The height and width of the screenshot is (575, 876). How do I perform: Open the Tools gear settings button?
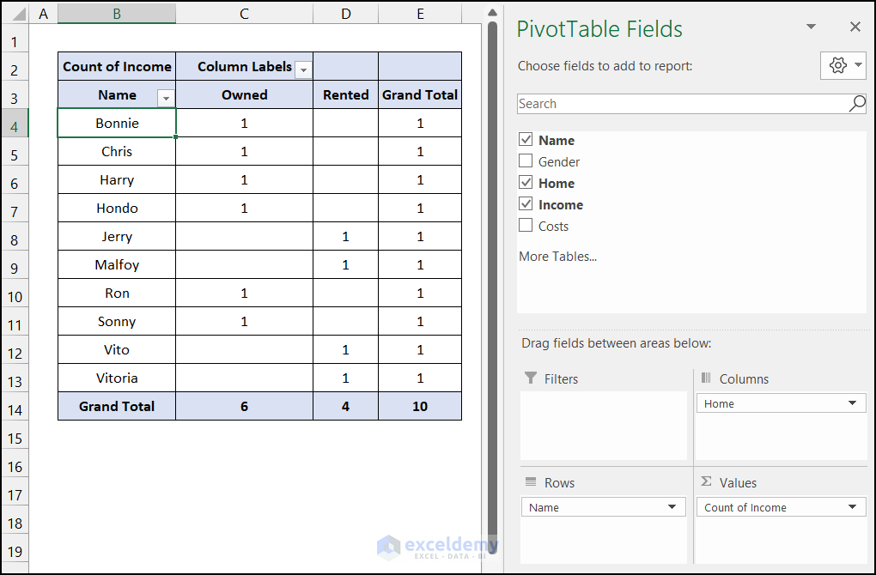[x=843, y=65]
